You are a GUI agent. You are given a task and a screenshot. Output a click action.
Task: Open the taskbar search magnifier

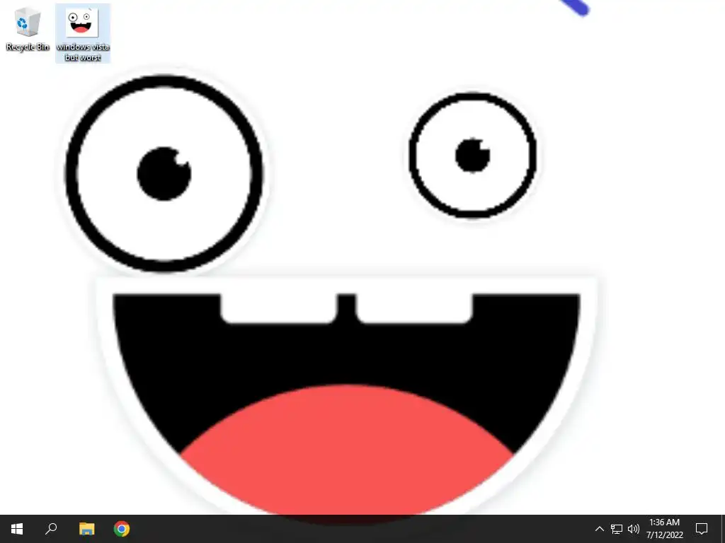pyautogui.click(x=51, y=529)
